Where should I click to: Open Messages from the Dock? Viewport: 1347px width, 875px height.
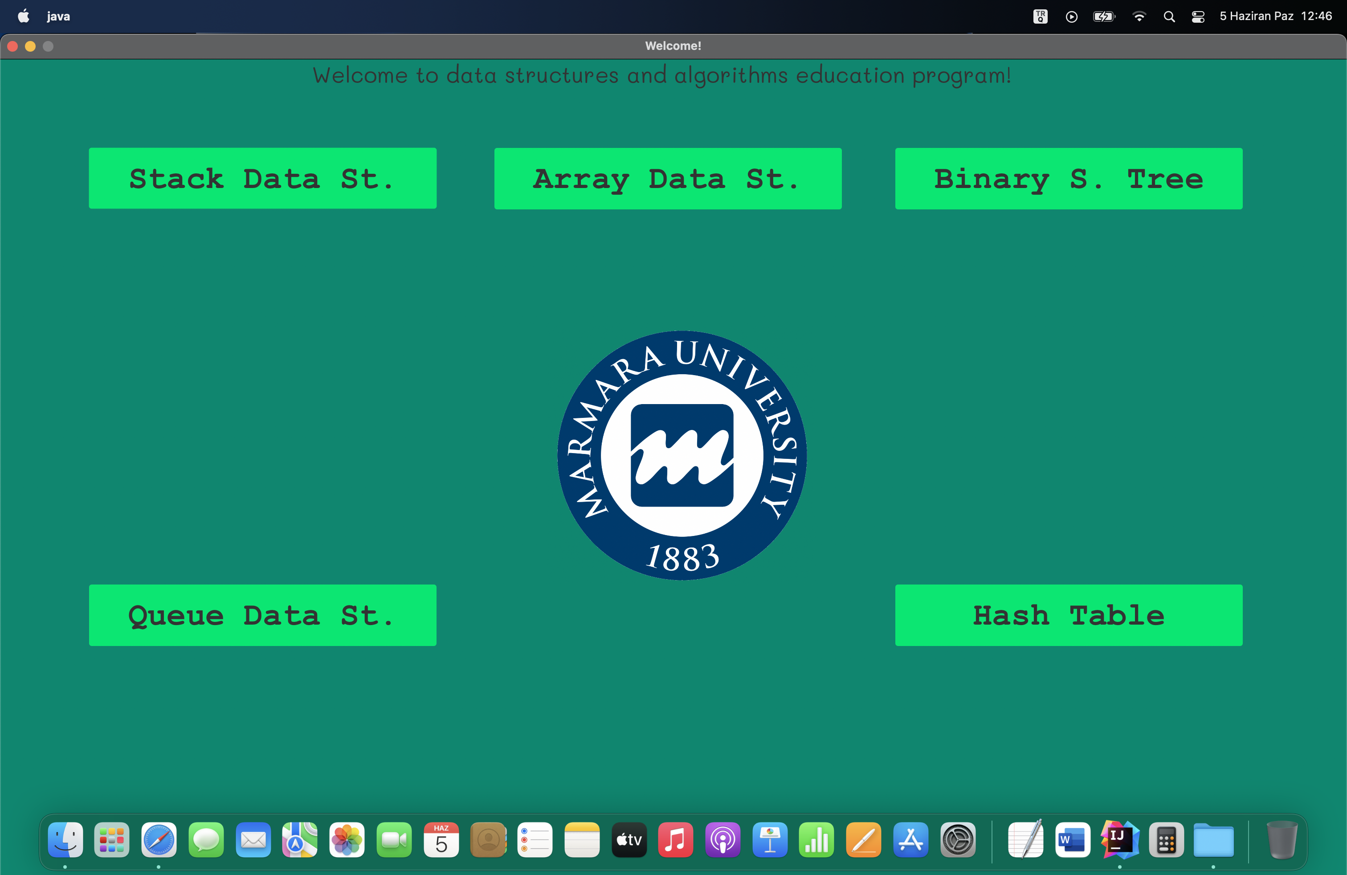[206, 839]
